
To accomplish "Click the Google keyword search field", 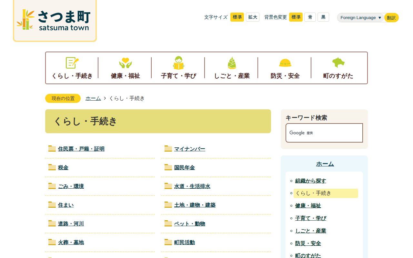I will click(324, 133).
